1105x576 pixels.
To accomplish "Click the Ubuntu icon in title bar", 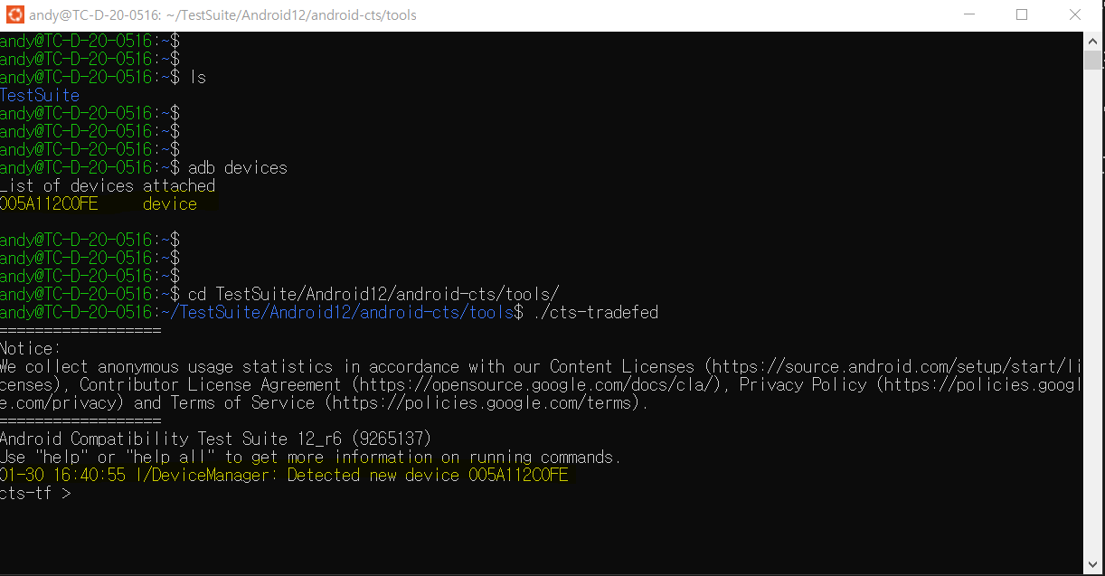I will (14, 14).
